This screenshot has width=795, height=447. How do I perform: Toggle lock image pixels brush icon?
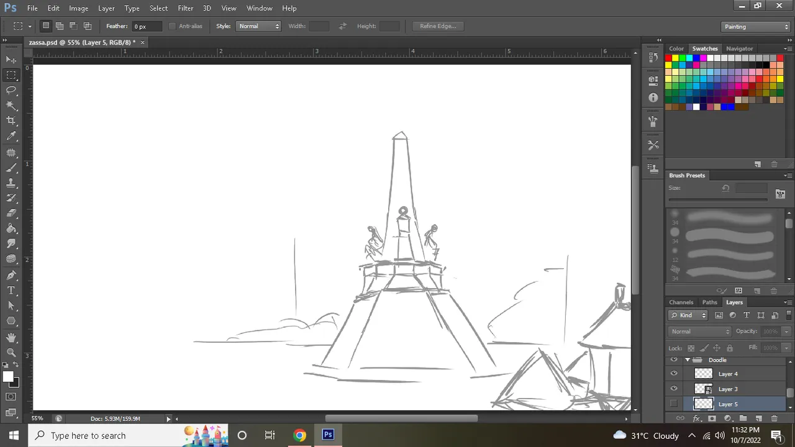(x=704, y=348)
